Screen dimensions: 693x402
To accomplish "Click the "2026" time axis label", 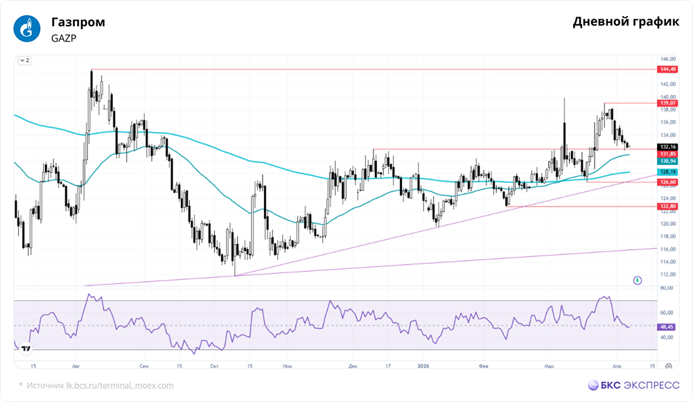I will (423, 366).
